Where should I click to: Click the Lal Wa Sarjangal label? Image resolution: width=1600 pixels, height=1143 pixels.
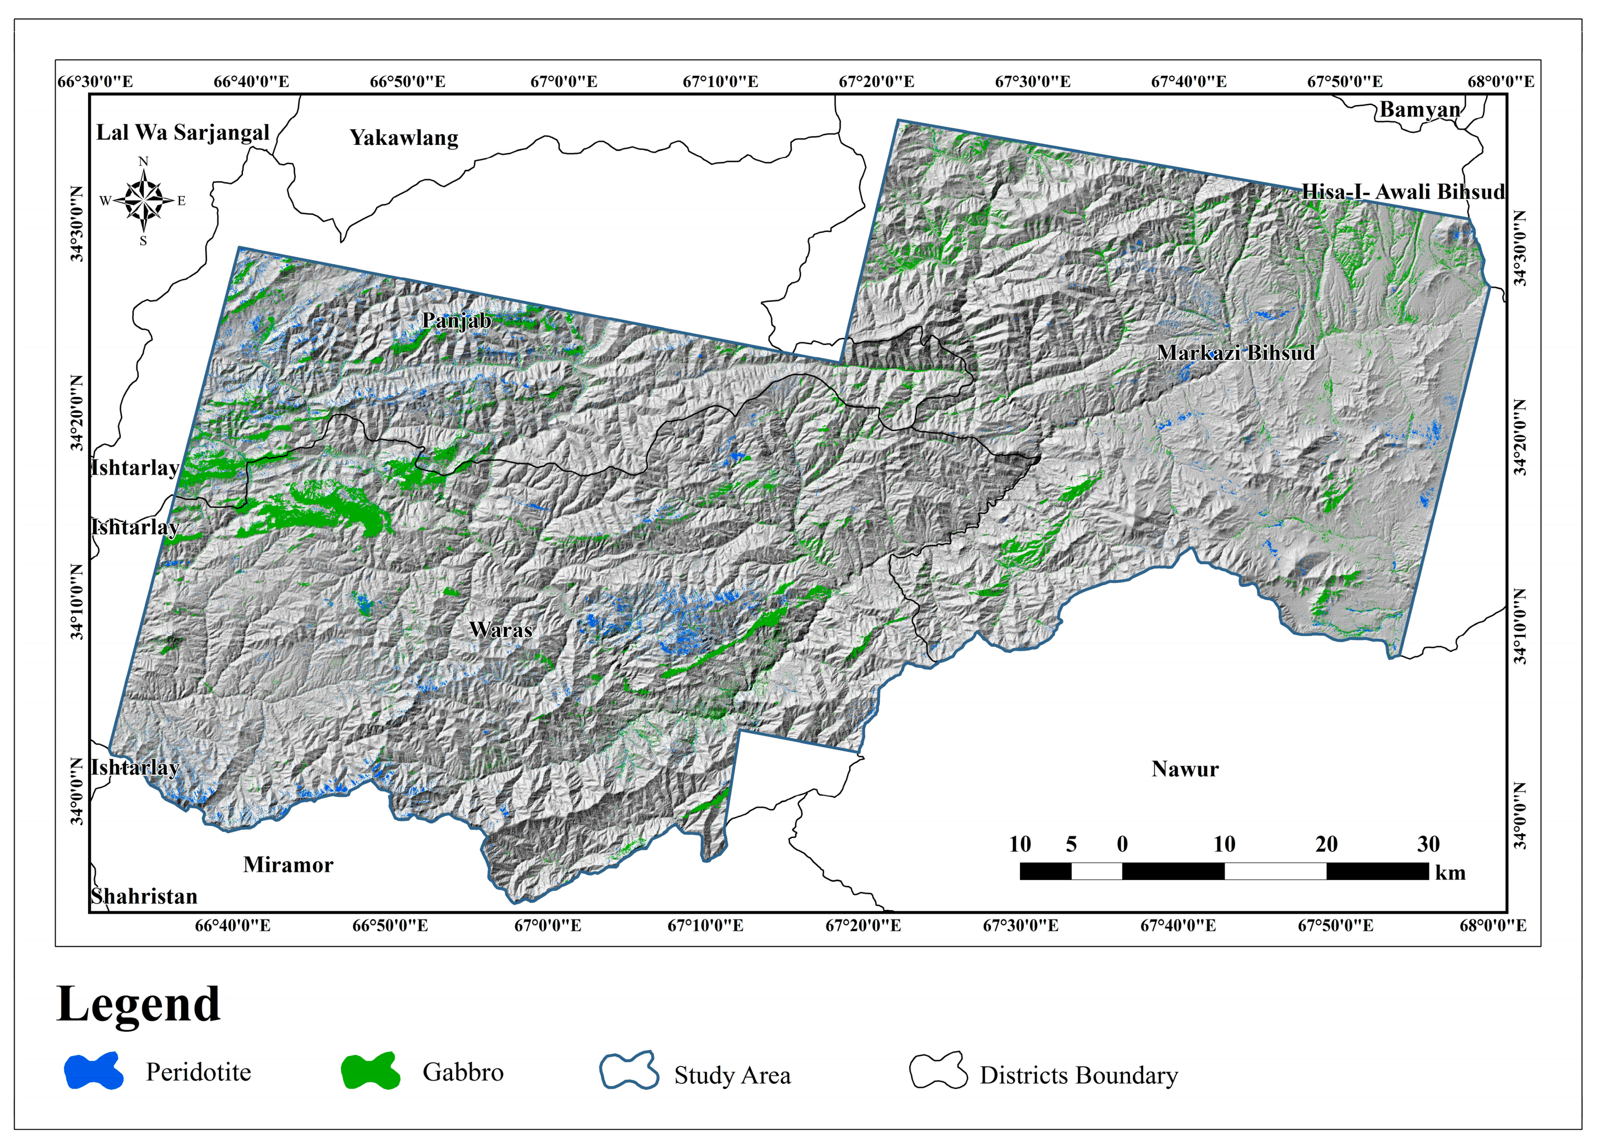tap(182, 132)
